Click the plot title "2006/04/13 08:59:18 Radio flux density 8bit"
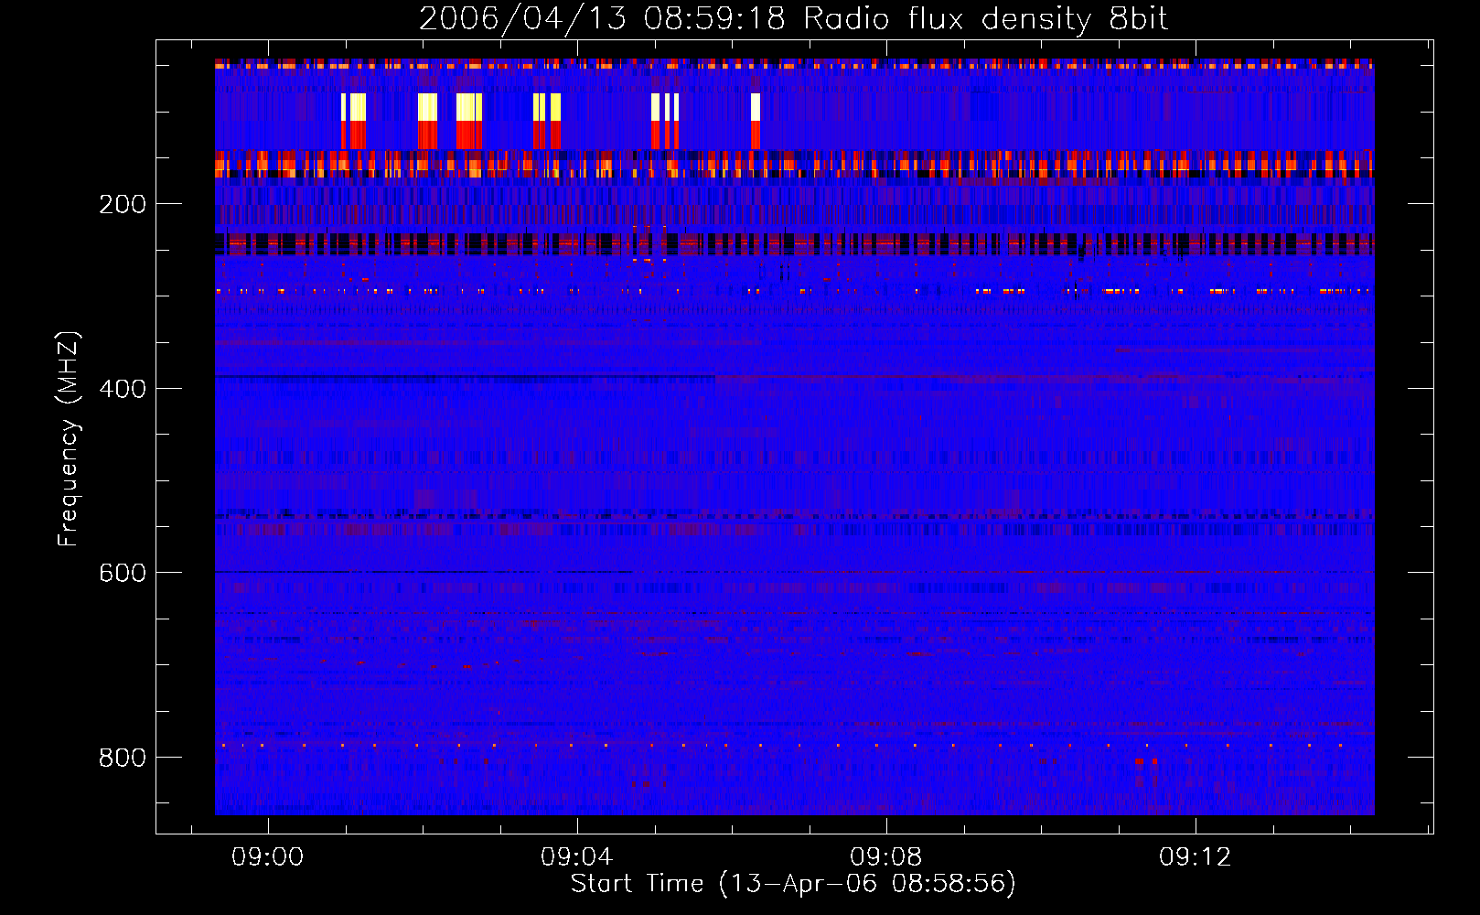 pos(793,19)
